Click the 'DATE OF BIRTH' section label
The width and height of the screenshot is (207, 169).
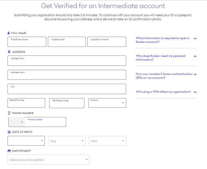coord(22,132)
